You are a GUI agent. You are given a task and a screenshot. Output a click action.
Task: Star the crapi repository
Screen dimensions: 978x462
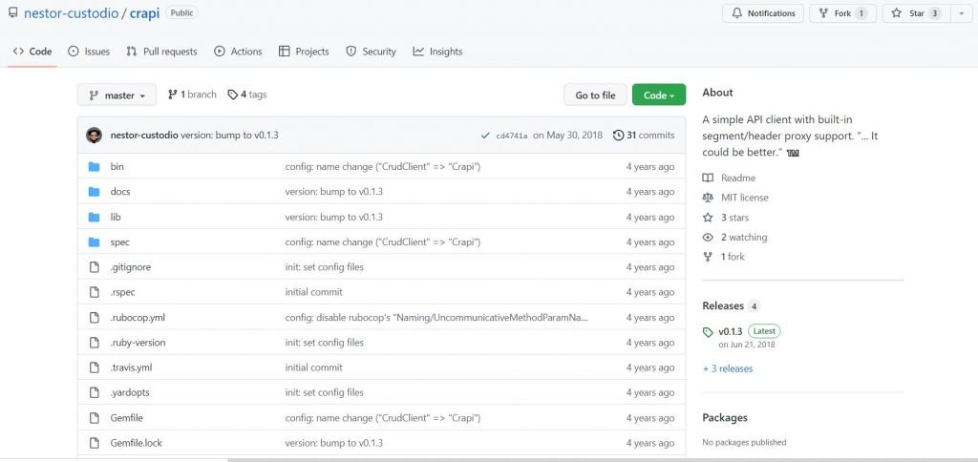pos(916,13)
